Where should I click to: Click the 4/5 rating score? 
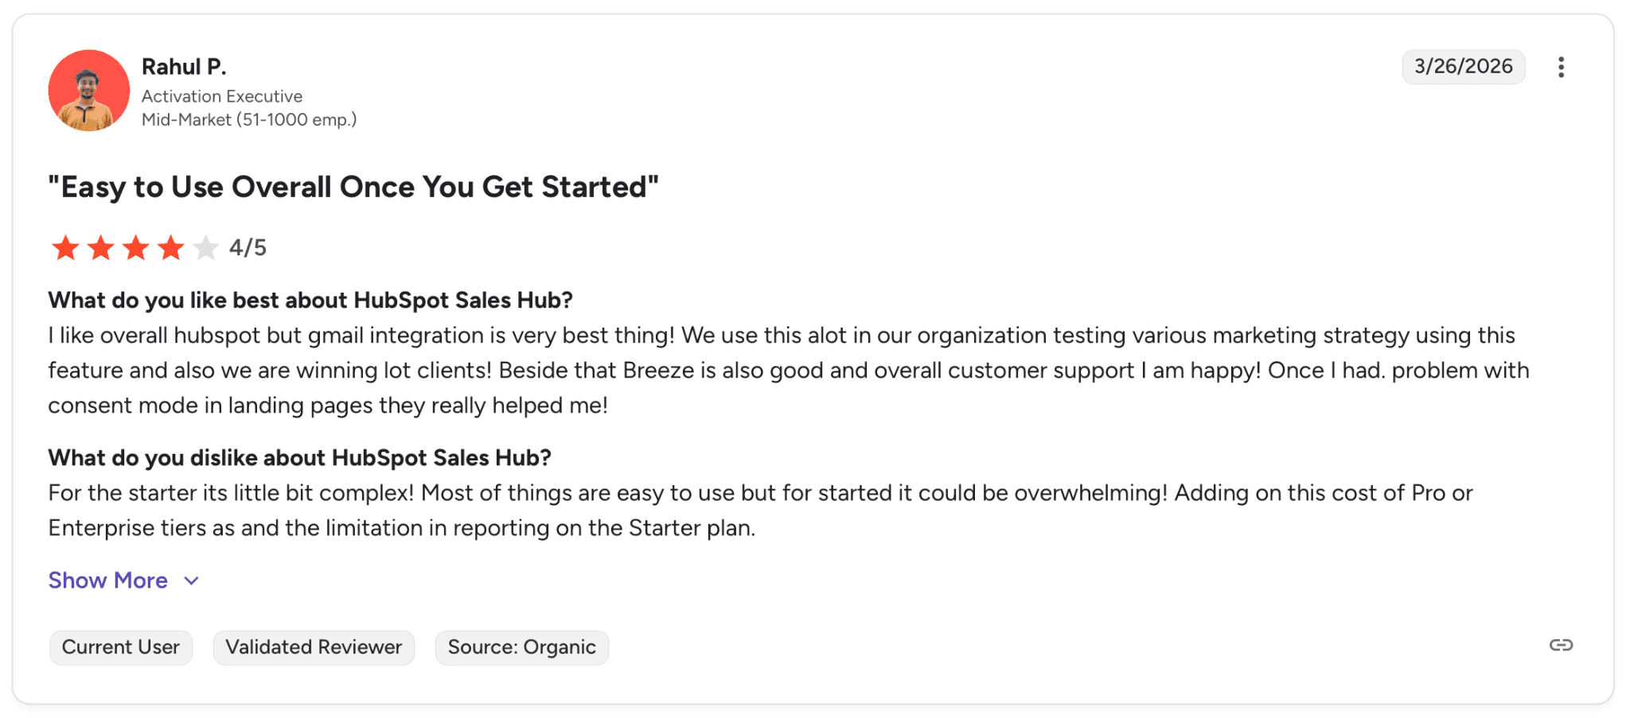pos(248,248)
